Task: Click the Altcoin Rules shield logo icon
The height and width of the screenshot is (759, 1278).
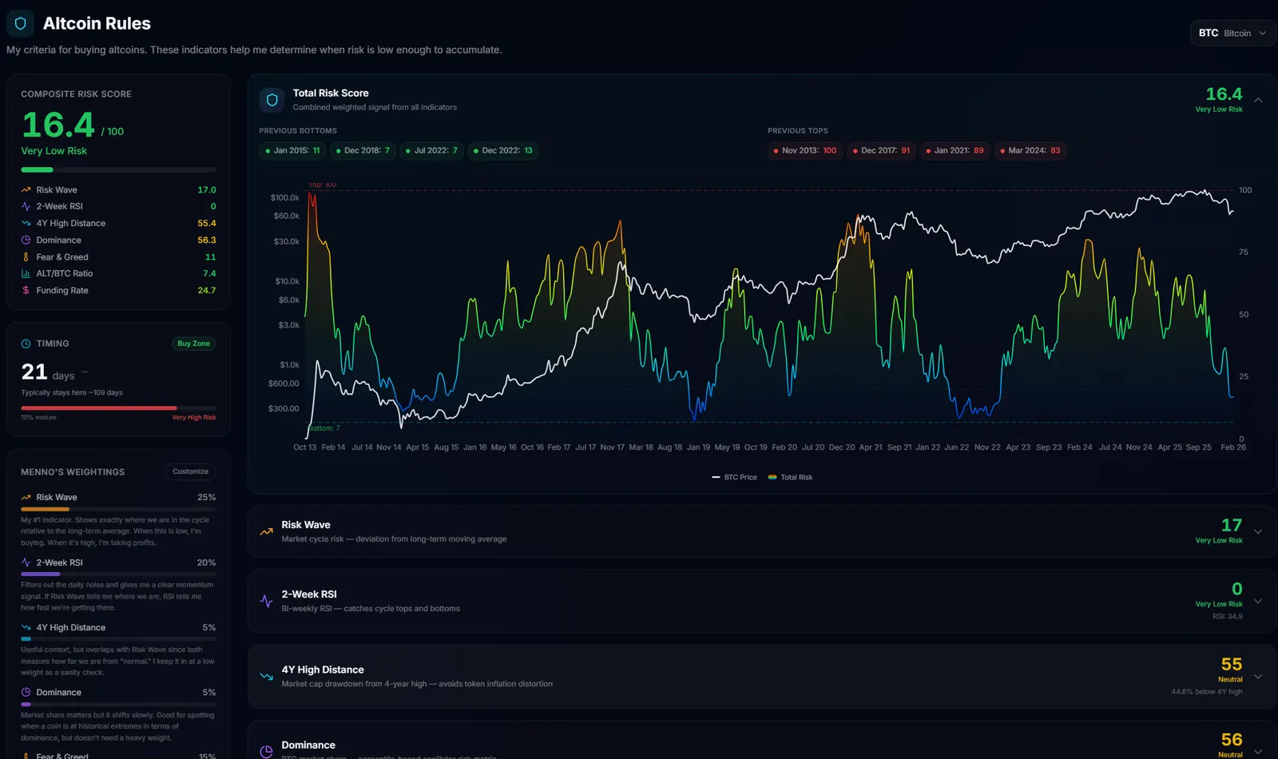Action: [20, 24]
